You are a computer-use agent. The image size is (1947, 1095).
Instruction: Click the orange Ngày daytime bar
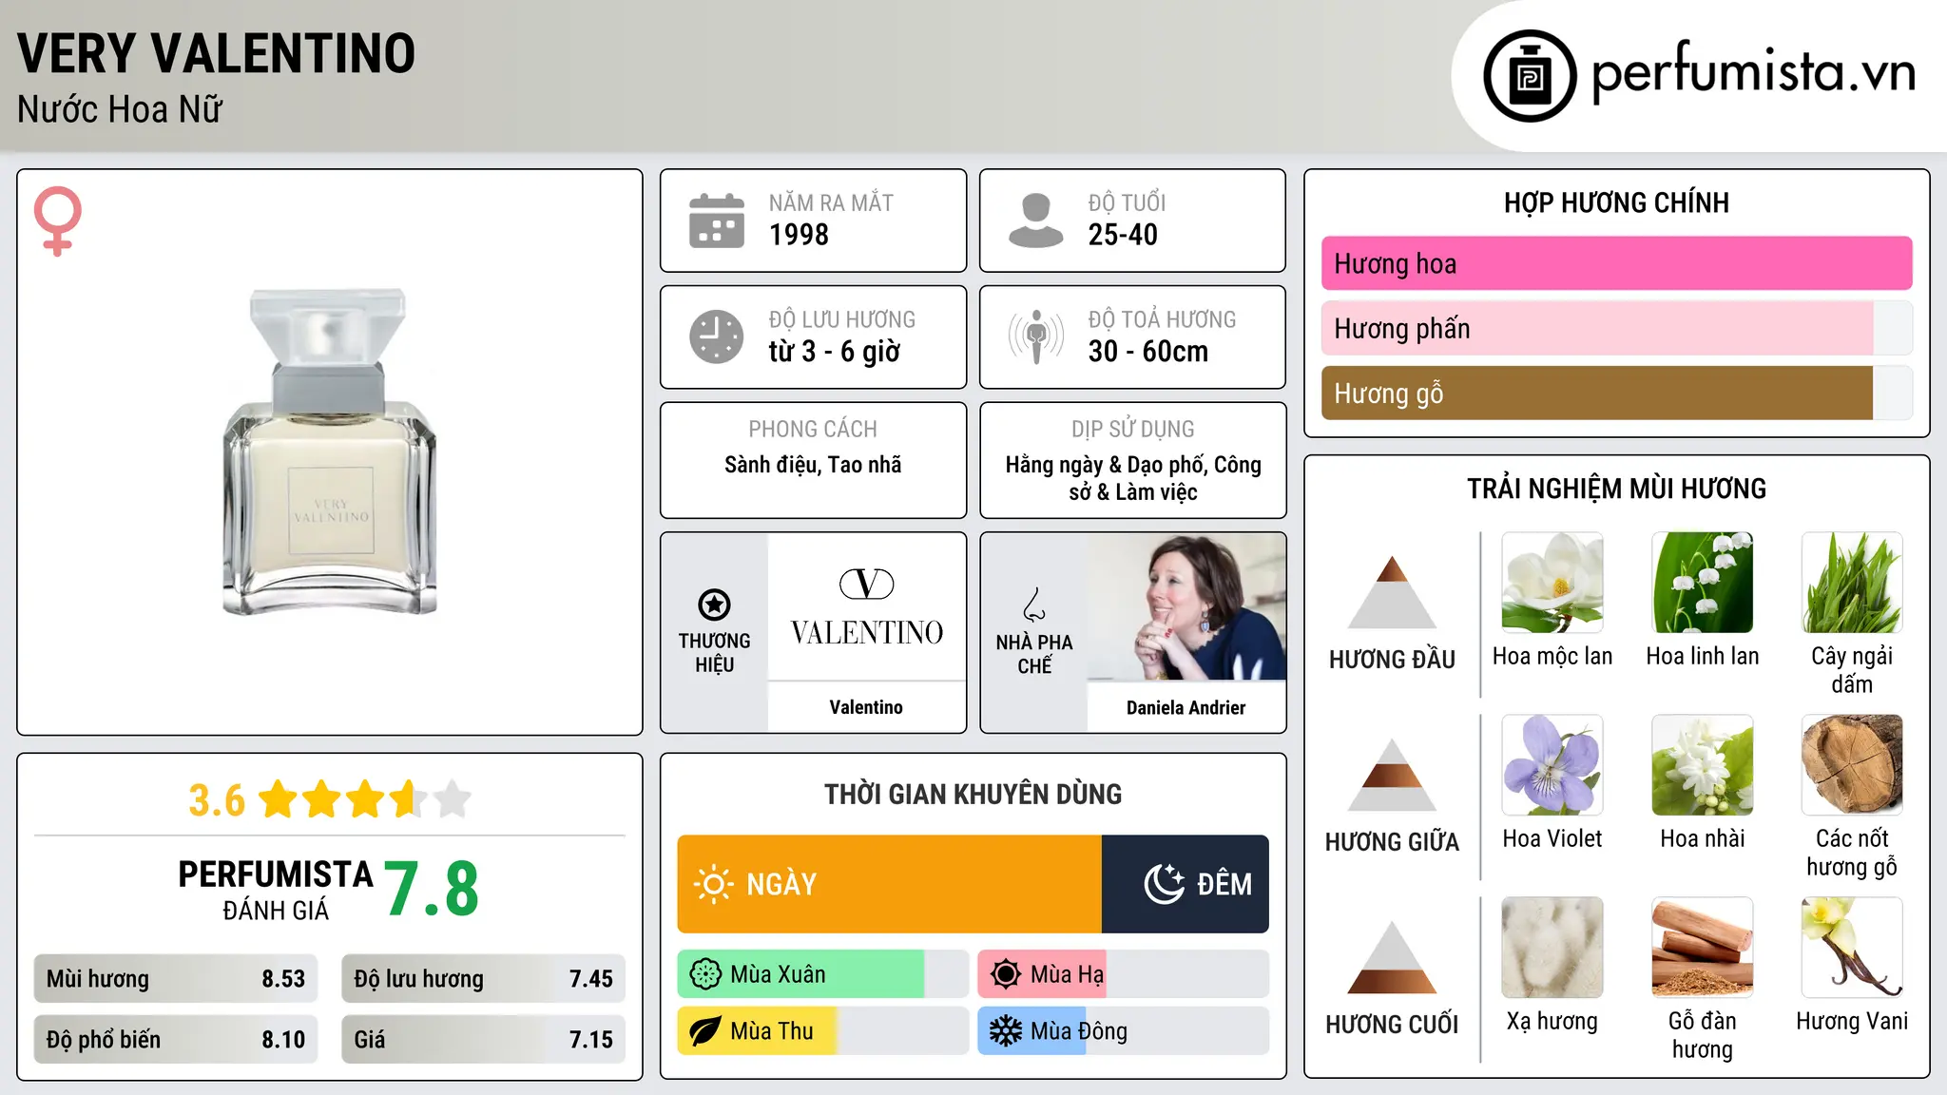point(890,884)
